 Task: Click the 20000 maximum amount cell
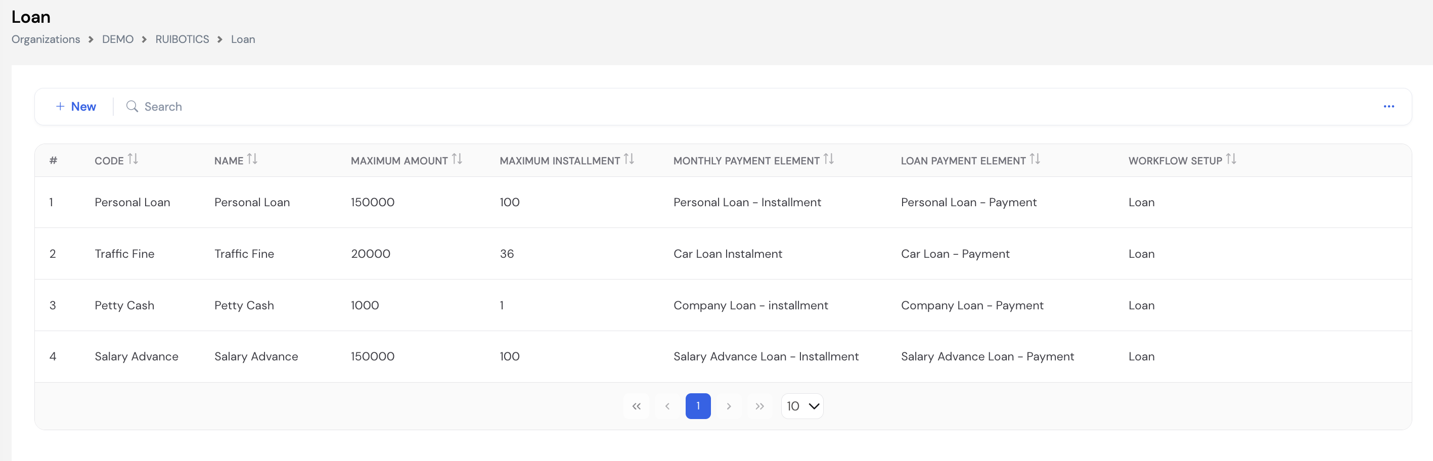tap(371, 254)
